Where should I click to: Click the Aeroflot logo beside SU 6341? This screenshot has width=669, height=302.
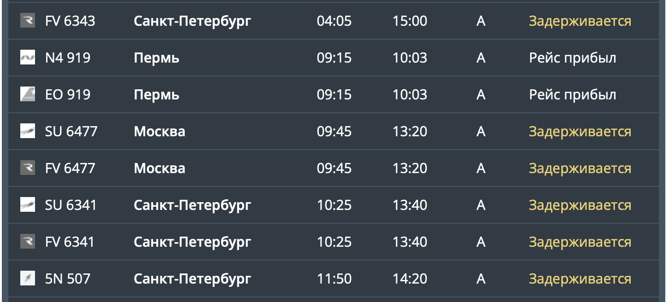28,205
